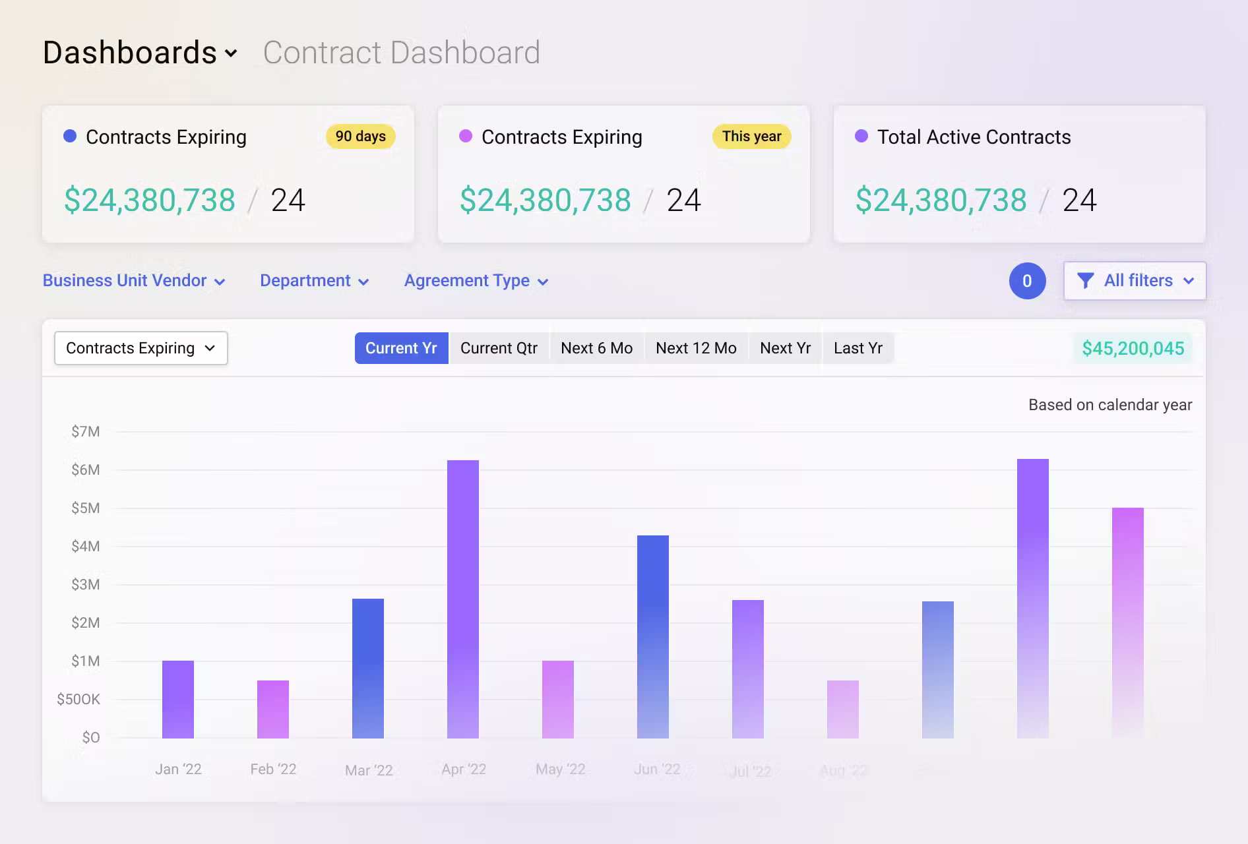Click the Apr '22 bar

click(x=463, y=599)
